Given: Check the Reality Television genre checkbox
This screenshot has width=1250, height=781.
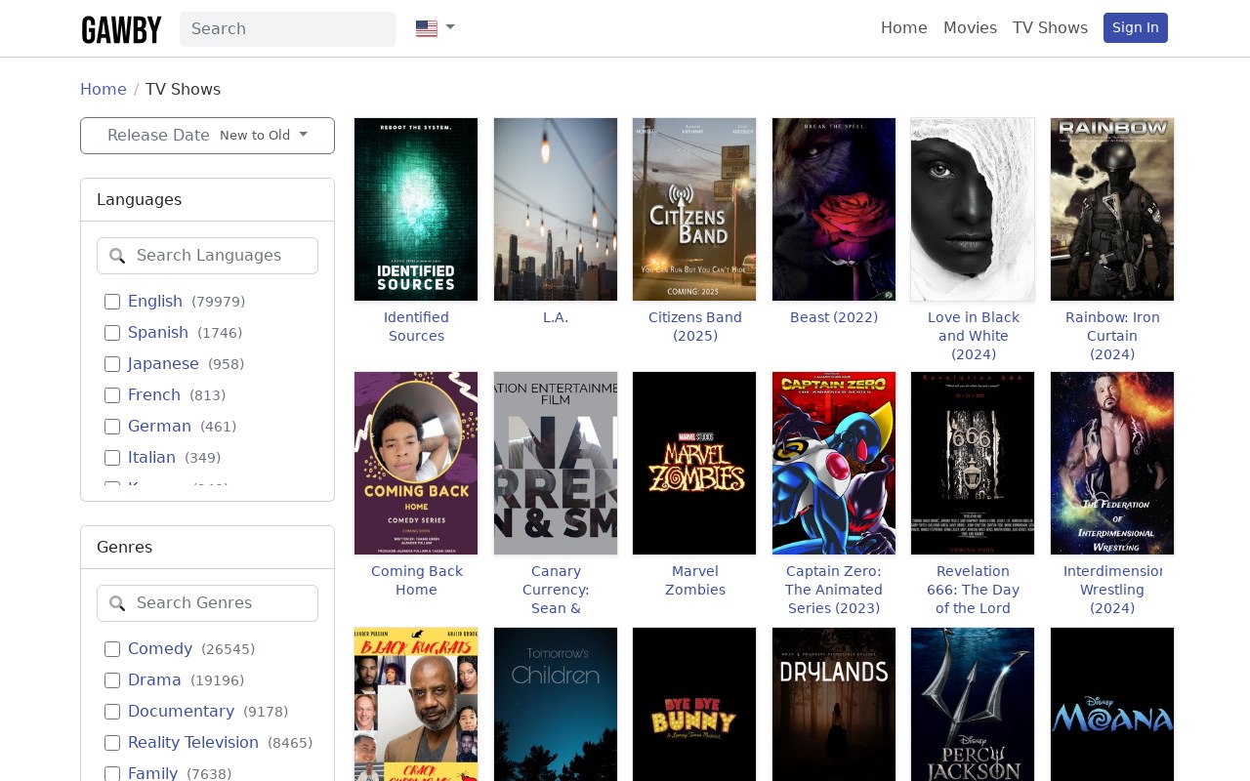Looking at the screenshot, I should (x=112, y=743).
